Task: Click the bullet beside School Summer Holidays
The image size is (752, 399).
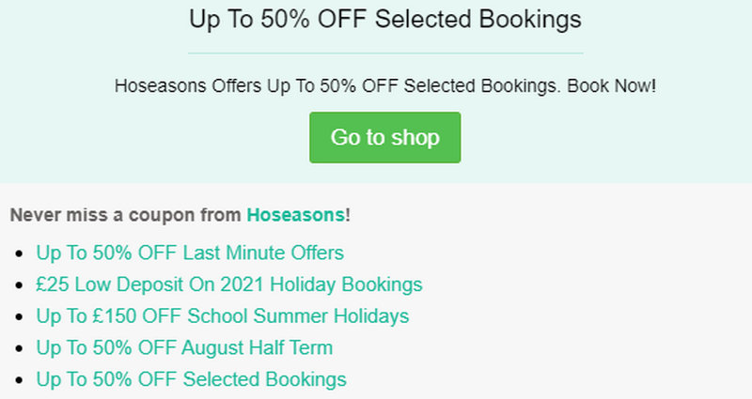Action: (x=22, y=317)
